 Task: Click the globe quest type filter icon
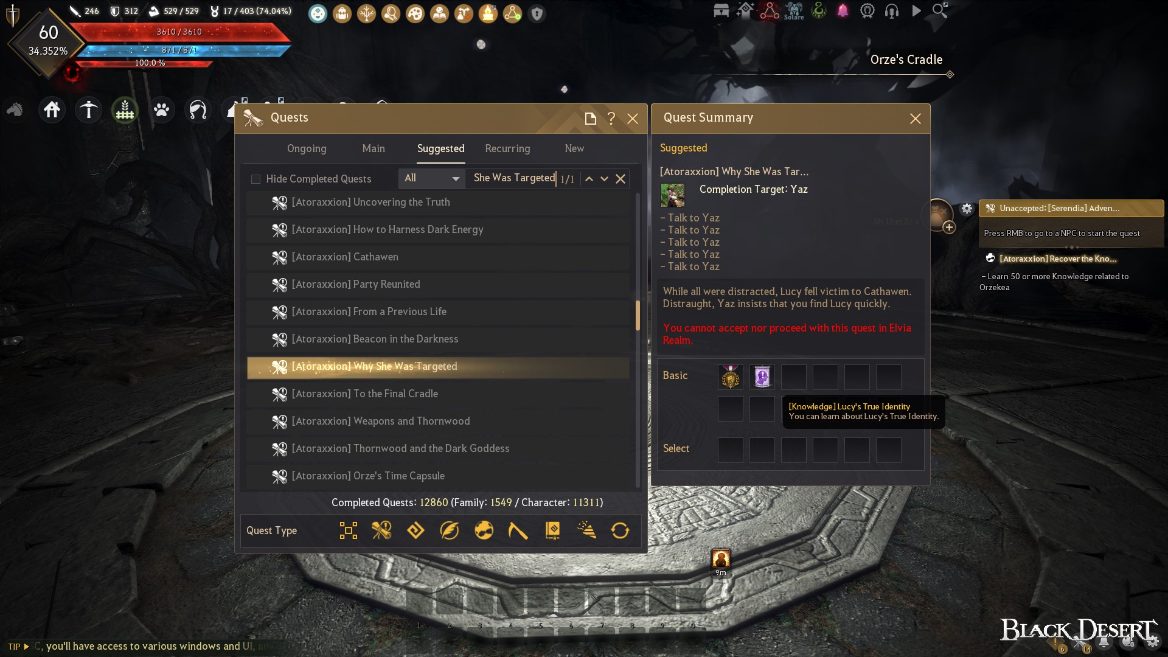pos(484,530)
